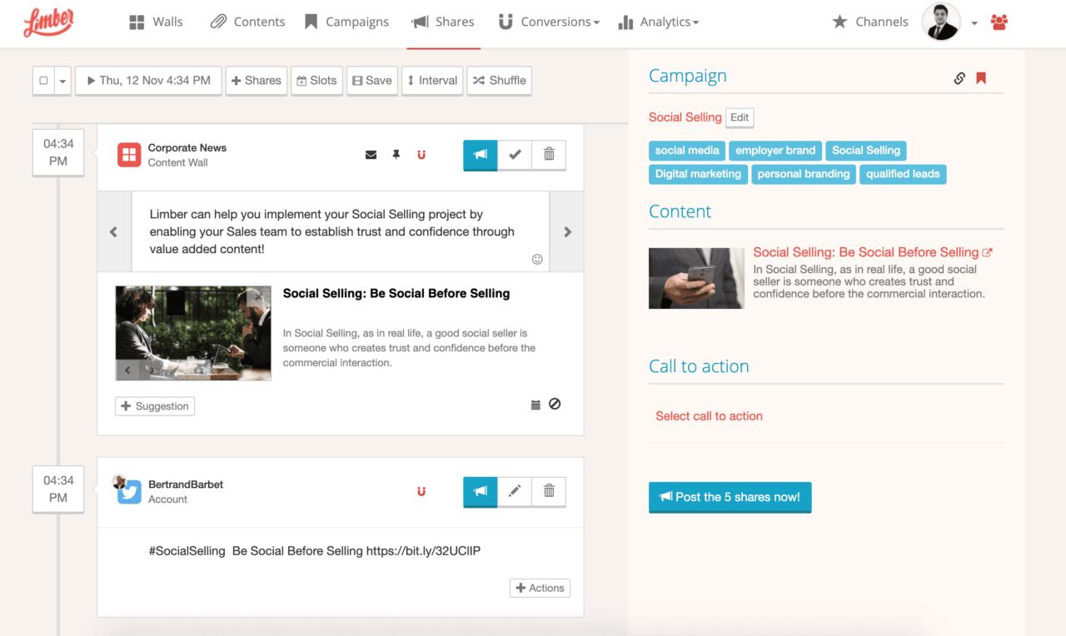Toggle the select-all shares checkbox
The width and height of the screenshot is (1066, 636).
(43, 81)
